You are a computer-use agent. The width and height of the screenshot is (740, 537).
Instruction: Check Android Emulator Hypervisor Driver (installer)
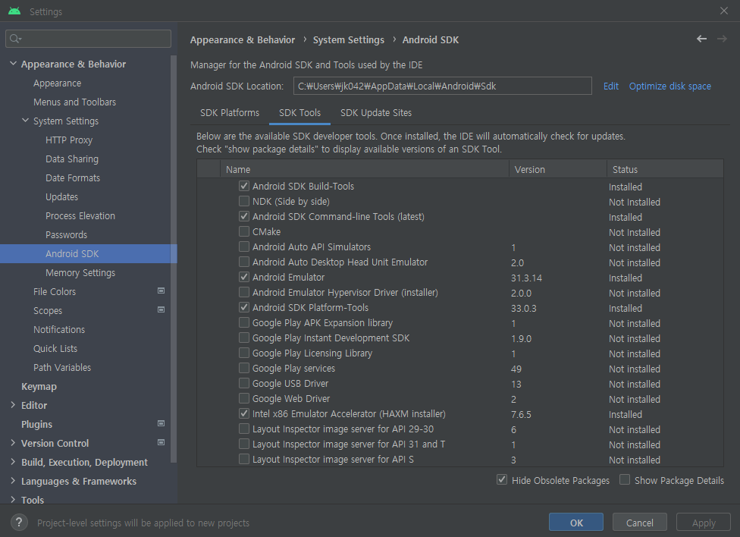[244, 292]
